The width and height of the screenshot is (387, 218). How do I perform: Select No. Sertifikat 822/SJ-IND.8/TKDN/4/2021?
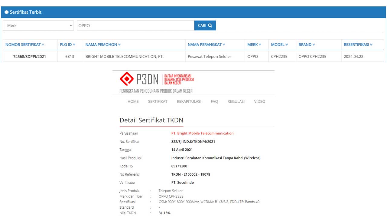pyautogui.click(x=193, y=141)
